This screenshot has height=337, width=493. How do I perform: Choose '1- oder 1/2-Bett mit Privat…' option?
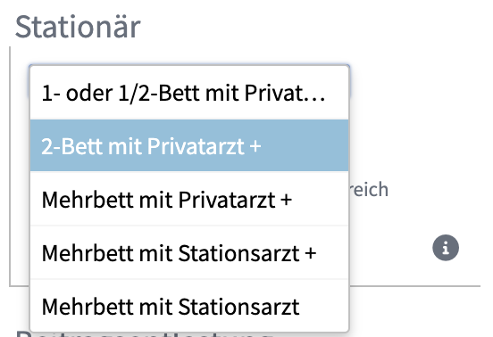(189, 94)
